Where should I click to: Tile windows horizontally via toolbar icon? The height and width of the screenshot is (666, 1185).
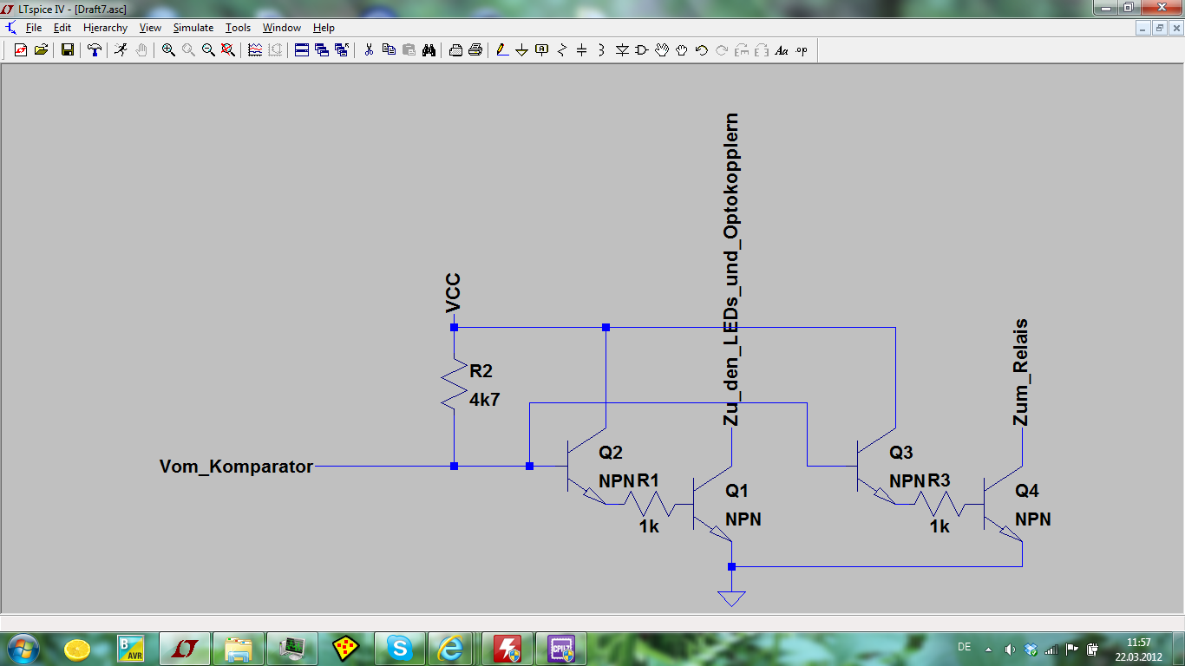click(302, 50)
